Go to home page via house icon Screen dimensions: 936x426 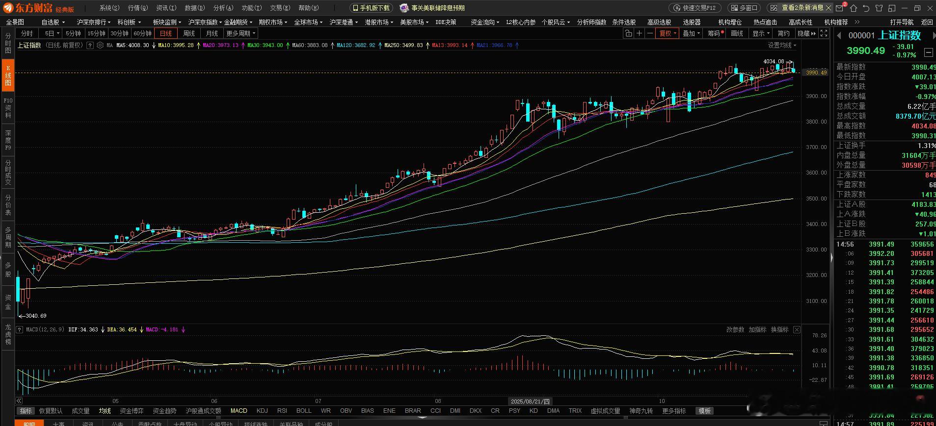854,8
